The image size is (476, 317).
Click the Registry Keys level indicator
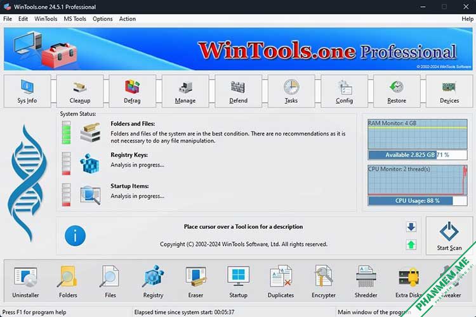pos(66,164)
